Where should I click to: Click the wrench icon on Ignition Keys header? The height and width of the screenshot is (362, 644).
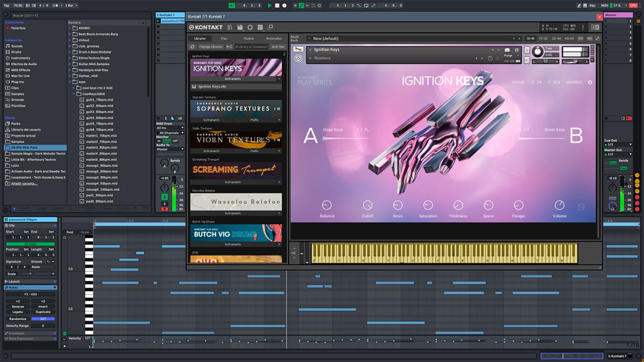click(x=298, y=49)
